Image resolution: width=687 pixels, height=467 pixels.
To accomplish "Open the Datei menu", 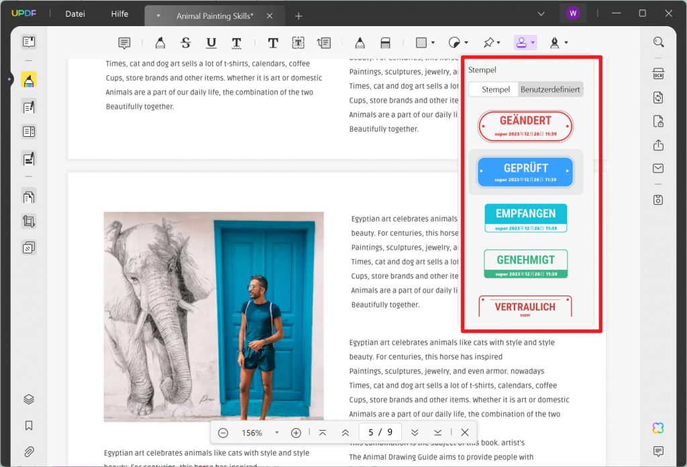I will point(74,13).
